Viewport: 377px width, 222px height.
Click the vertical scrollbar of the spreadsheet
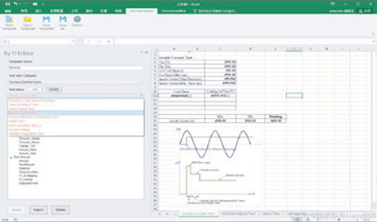pyautogui.click(x=374, y=129)
